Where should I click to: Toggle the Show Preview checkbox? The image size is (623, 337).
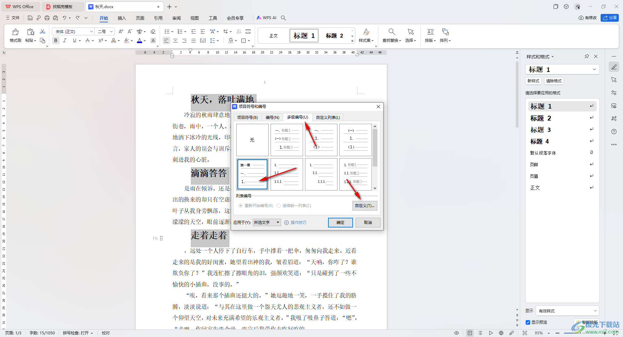(x=528, y=322)
